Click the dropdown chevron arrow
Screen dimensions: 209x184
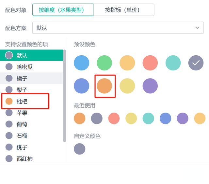click(x=197, y=28)
